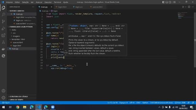The image size is (196, 110).
Task: Open the Terminal menu
Action: [57, 2]
